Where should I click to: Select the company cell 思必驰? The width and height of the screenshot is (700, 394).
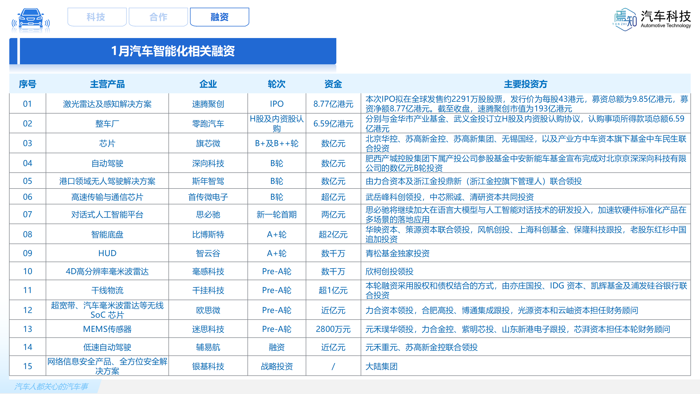point(208,214)
